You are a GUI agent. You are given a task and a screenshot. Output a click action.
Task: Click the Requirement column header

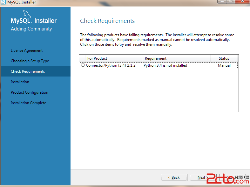(177, 58)
